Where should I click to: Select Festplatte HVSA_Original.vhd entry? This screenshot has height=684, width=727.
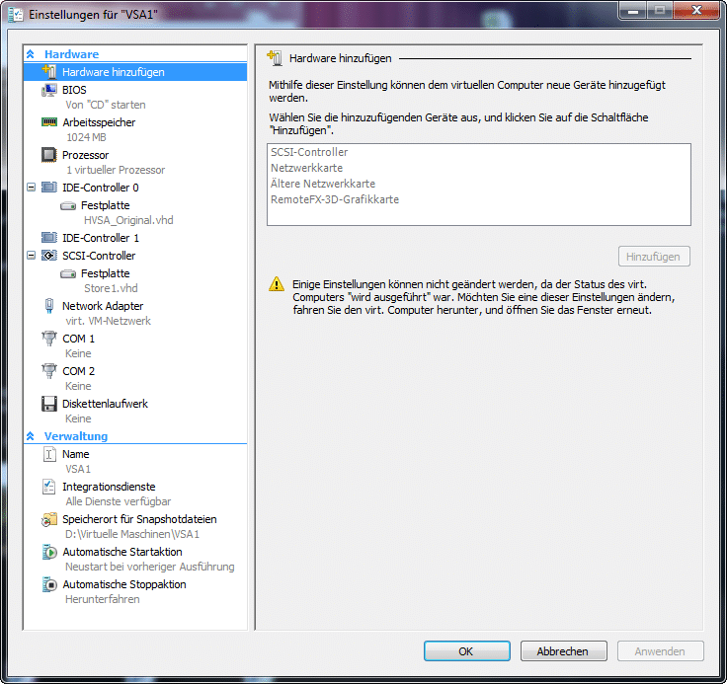click(105, 205)
